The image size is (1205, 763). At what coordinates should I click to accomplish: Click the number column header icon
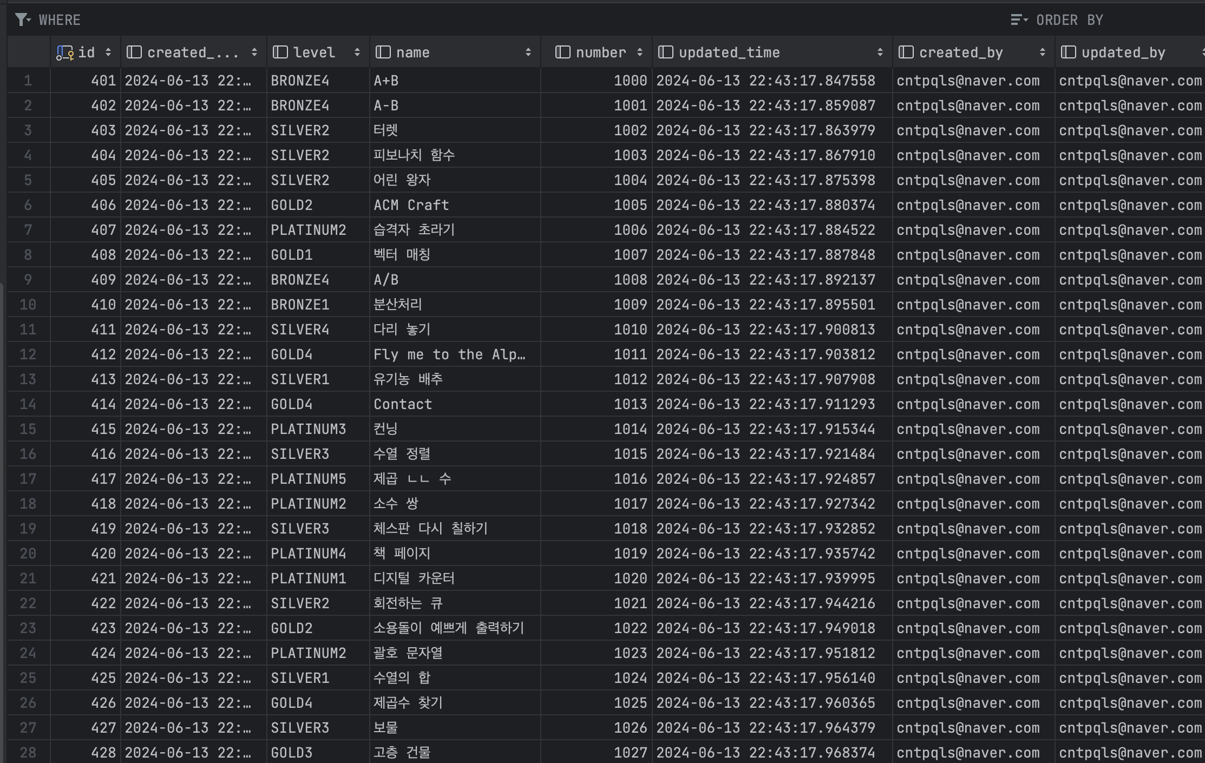[562, 52]
